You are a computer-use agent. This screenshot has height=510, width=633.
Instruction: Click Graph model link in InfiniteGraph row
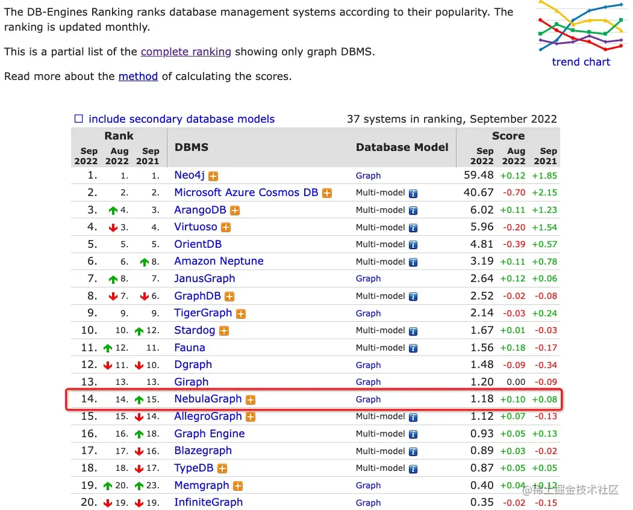pyautogui.click(x=368, y=503)
